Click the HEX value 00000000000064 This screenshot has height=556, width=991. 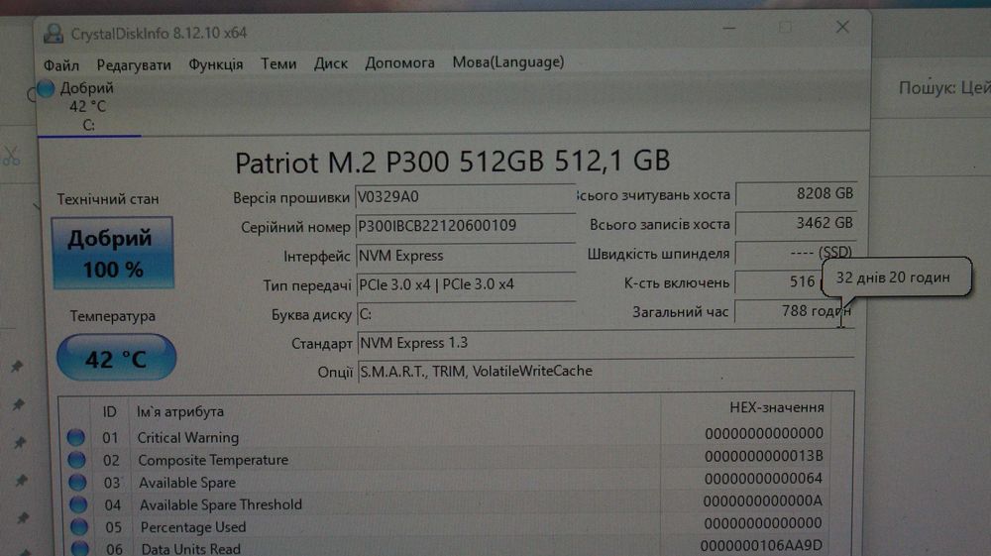(763, 479)
